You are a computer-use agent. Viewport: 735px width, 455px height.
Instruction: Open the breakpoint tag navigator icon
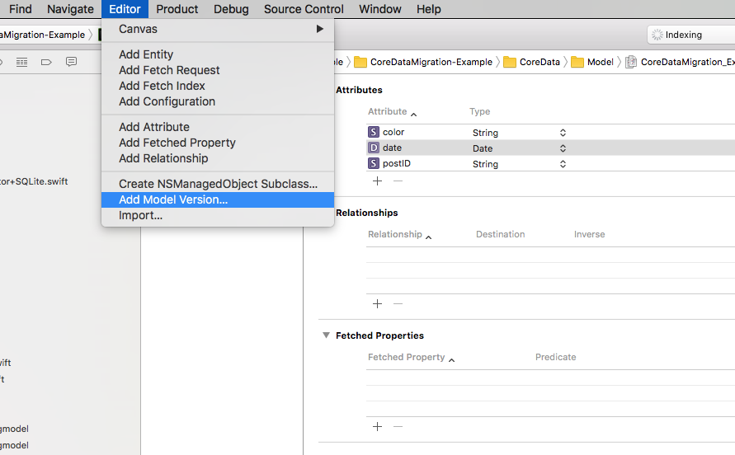46,62
